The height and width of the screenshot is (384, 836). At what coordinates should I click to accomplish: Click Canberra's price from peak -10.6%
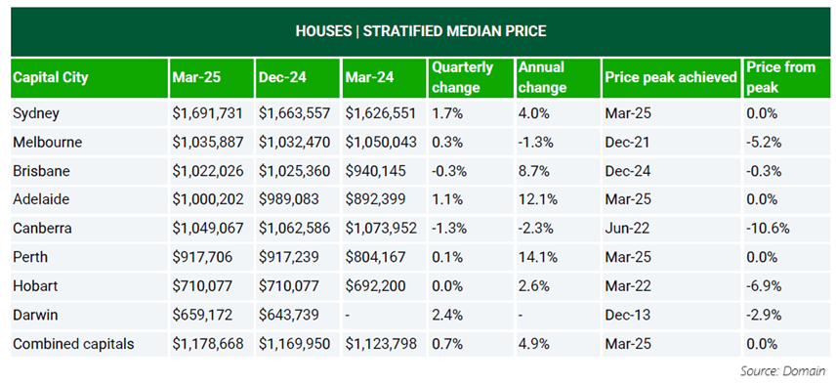pyautogui.click(x=768, y=229)
